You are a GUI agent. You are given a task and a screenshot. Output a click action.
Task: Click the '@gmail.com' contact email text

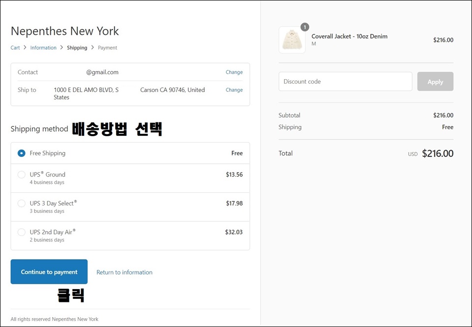102,72
